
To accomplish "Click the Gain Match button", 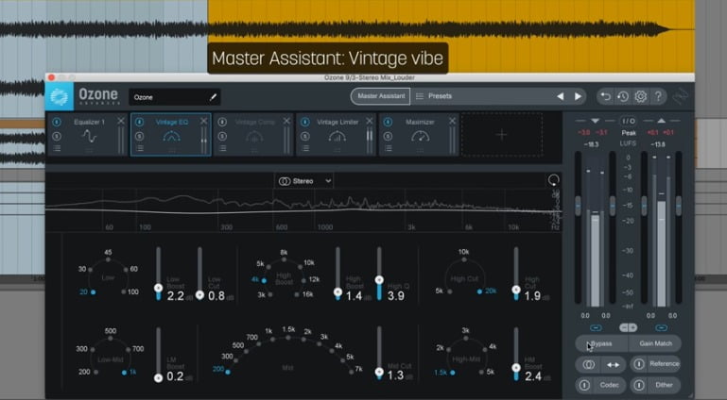I will click(x=655, y=343).
